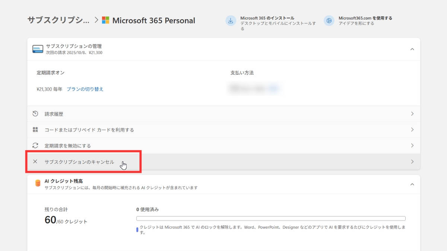The image size is (447, 251).
Task: Click the 定期請求オン label
Action: 51,73
